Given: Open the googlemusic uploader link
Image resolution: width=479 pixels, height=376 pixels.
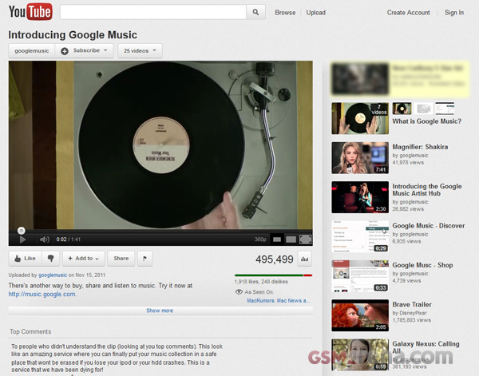Looking at the screenshot, I should coord(53,275).
